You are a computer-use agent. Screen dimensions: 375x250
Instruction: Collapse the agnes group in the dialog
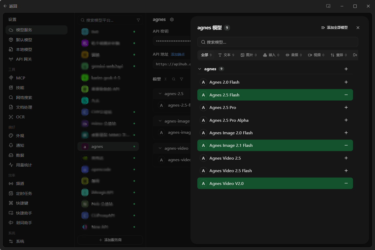200,69
